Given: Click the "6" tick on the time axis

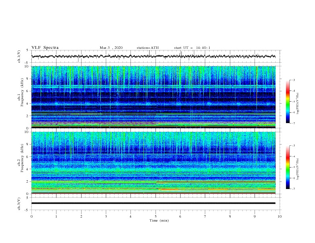Looking at the screenshot, I should (180, 216).
